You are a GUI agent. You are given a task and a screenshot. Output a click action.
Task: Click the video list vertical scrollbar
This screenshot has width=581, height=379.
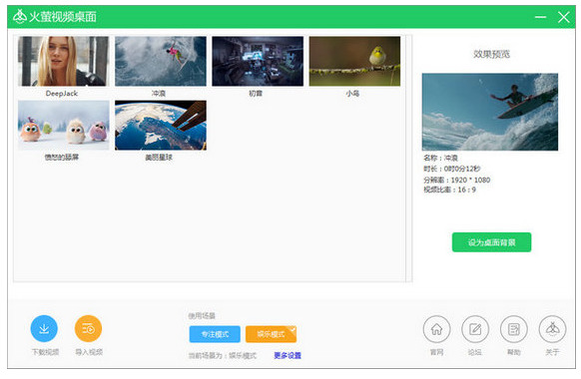(409, 159)
